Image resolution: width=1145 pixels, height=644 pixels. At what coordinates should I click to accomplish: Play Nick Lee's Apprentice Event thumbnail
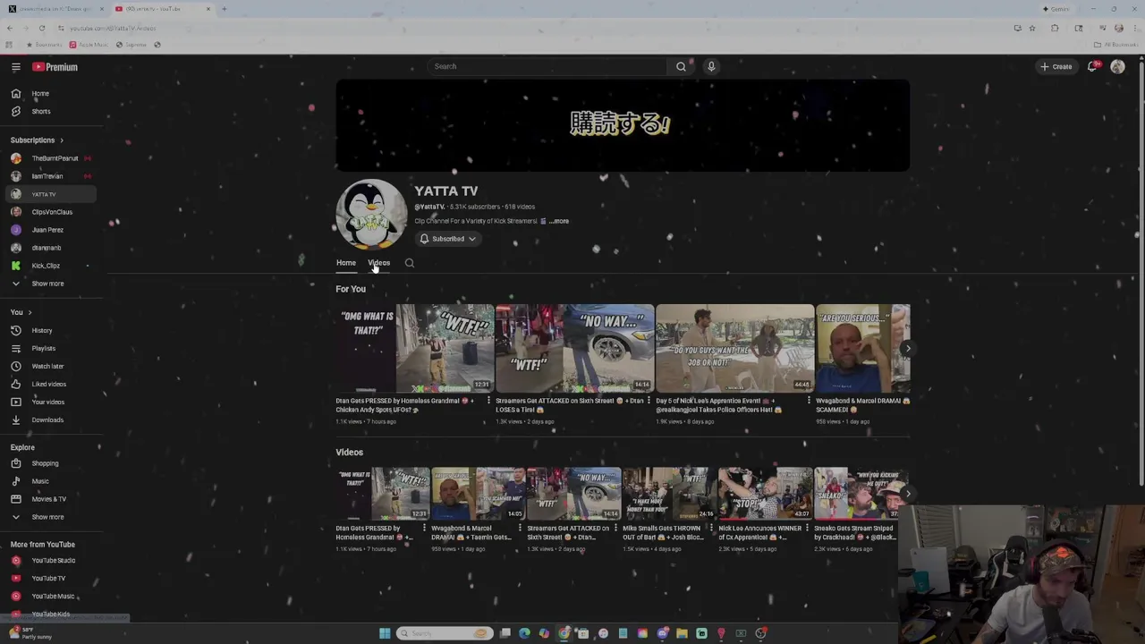tap(735, 348)
